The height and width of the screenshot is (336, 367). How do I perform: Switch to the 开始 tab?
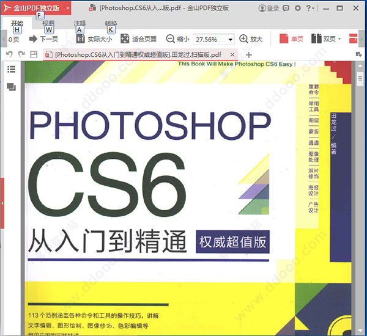[x=17, y=23]
